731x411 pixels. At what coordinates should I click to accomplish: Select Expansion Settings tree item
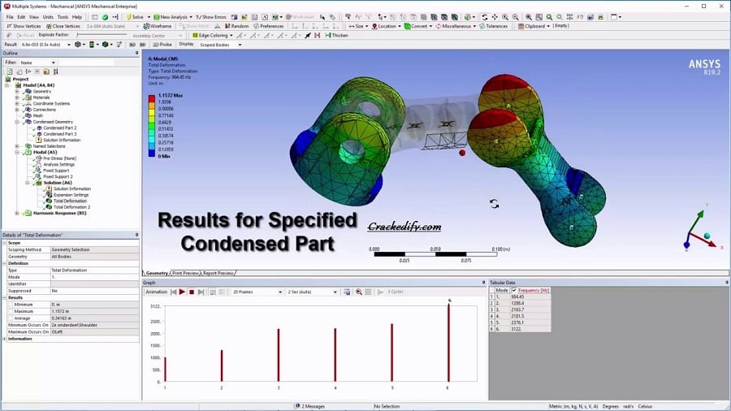pyautogui.click(x=71, y=195)
